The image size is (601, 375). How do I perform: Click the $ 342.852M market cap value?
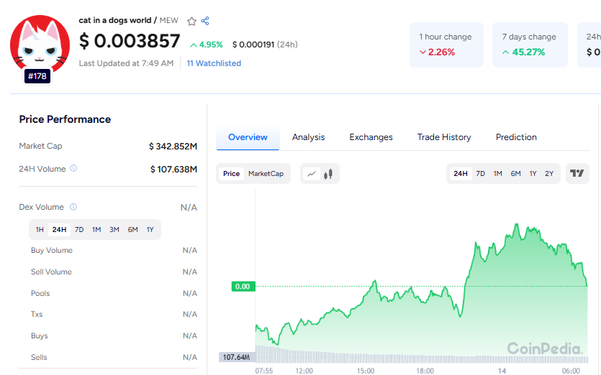pos(173,146)
